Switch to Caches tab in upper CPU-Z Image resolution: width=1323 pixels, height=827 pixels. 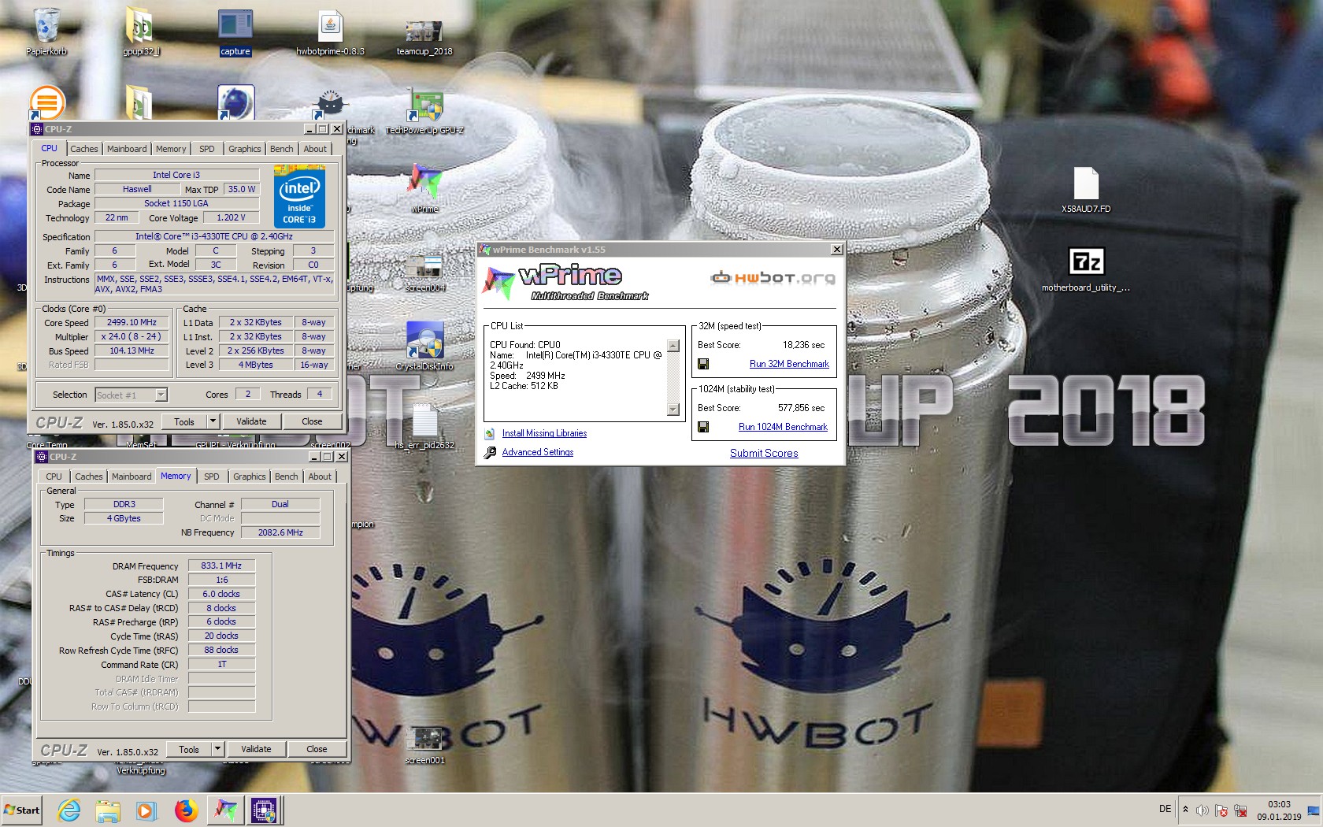83,149
